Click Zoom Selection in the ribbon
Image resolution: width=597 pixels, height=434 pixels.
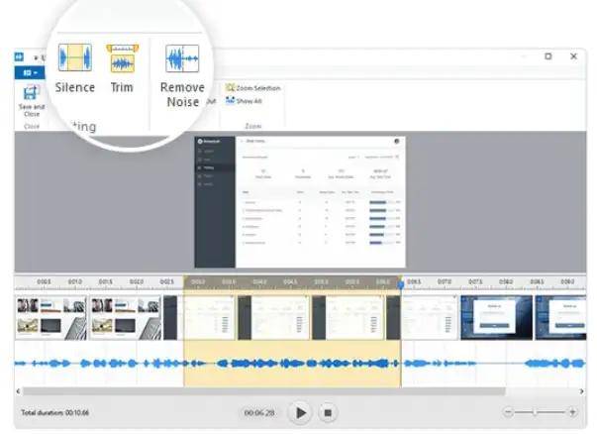tap(252, 88)
